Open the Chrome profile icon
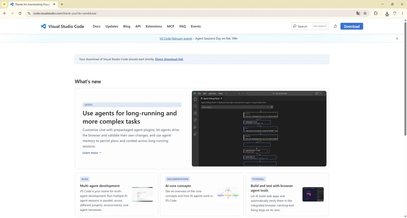Image resolution: width=407 pixels, height=218 pixels. (x=395, y=14)
